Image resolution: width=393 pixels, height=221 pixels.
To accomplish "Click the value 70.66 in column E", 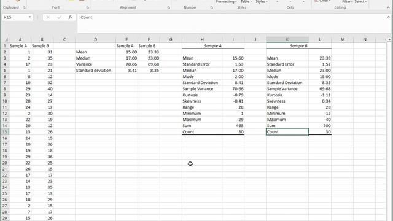I will tap(126, 64).
